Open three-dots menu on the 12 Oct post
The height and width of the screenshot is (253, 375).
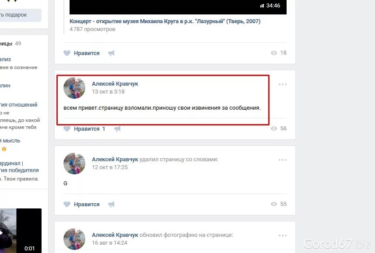(x=282, y=160)
